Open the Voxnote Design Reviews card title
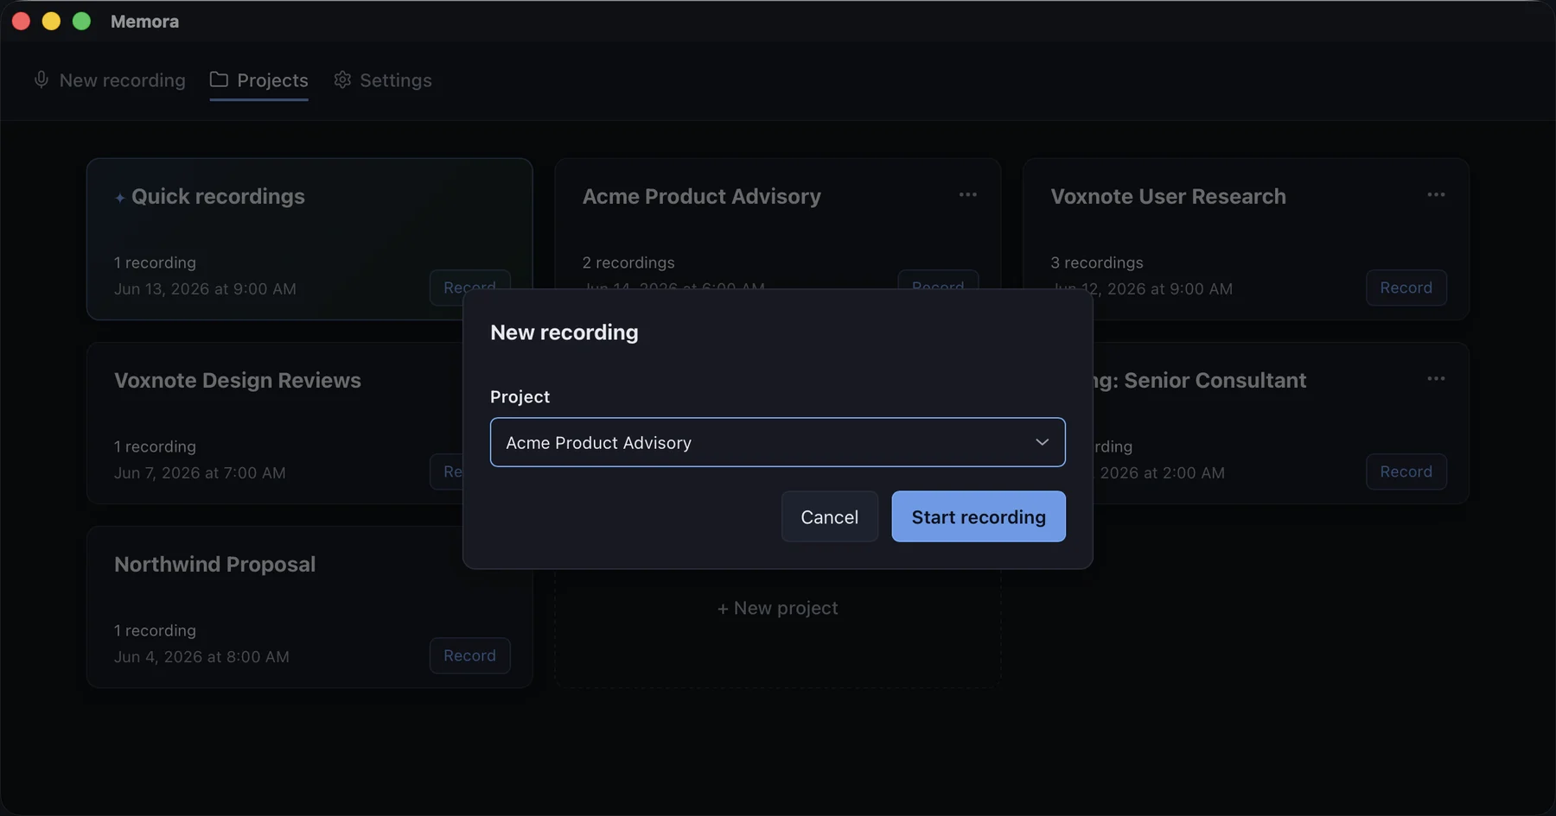The height and width of the screenshot is (816, 1556). (238, 381)
